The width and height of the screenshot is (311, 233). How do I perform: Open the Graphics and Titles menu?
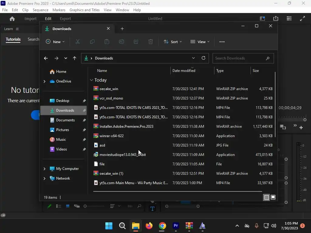point(84,10)
